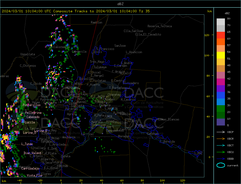
Task: Select the 51 dBZ yellow color swatch
Action: [221, 55]
